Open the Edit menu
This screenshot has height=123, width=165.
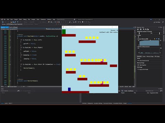[8, 19]
